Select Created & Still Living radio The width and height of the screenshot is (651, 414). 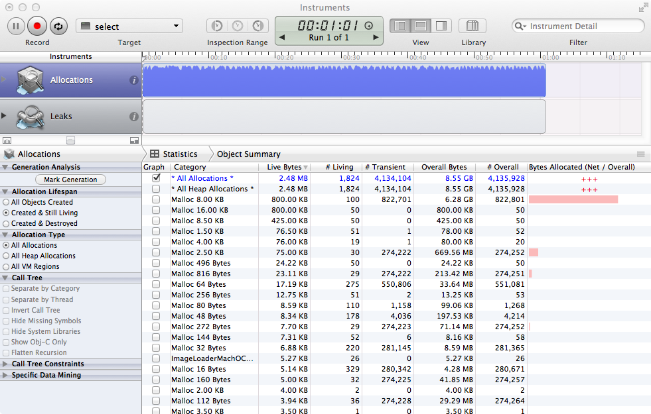(x=6, y=213)
